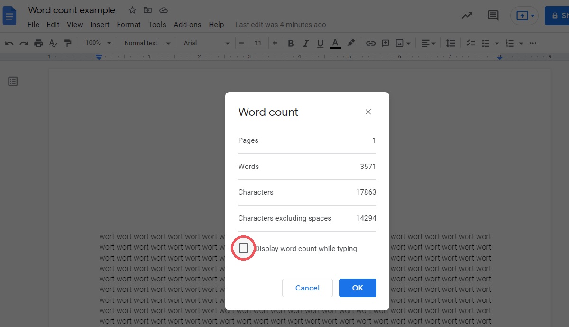Toggle the checklist button in toolbar

(x=470, y=43)
